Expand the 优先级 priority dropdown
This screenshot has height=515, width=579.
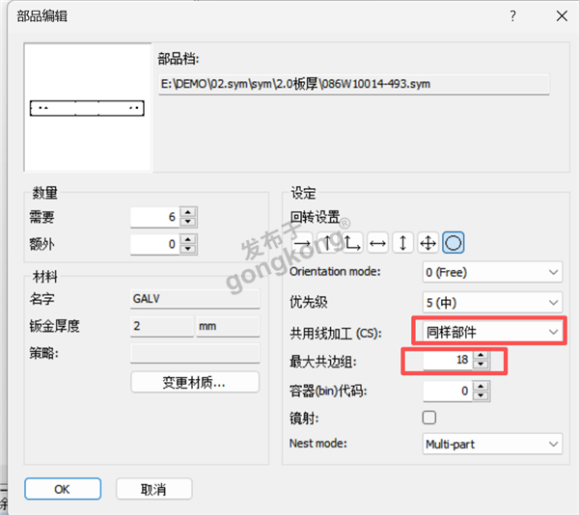[492, 302]
